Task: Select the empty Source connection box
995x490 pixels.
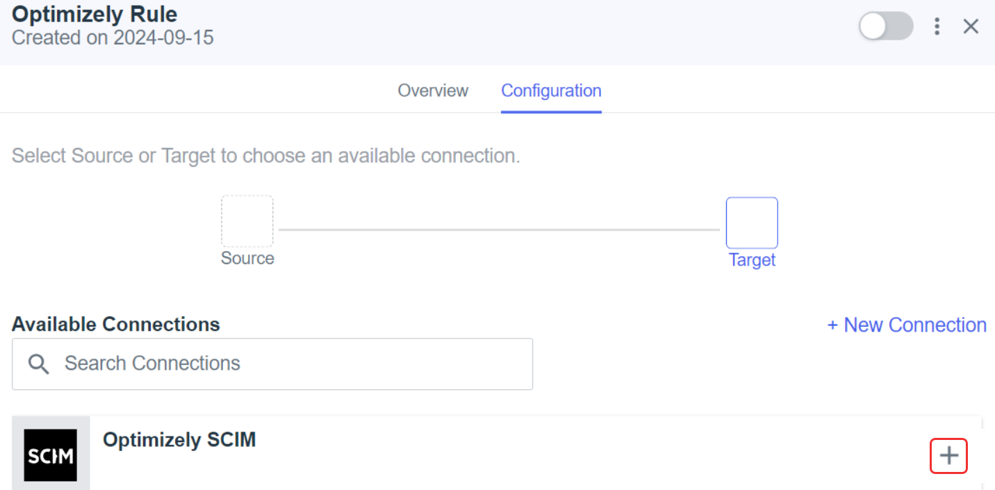Action: [x=247, y=221]
